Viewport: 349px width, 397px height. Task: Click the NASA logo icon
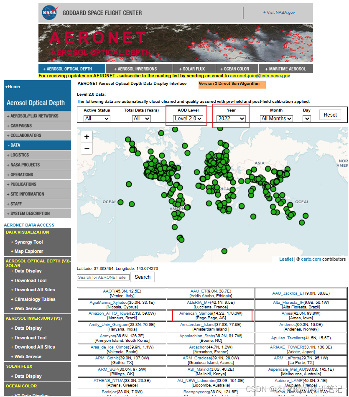tap(50, 13)
